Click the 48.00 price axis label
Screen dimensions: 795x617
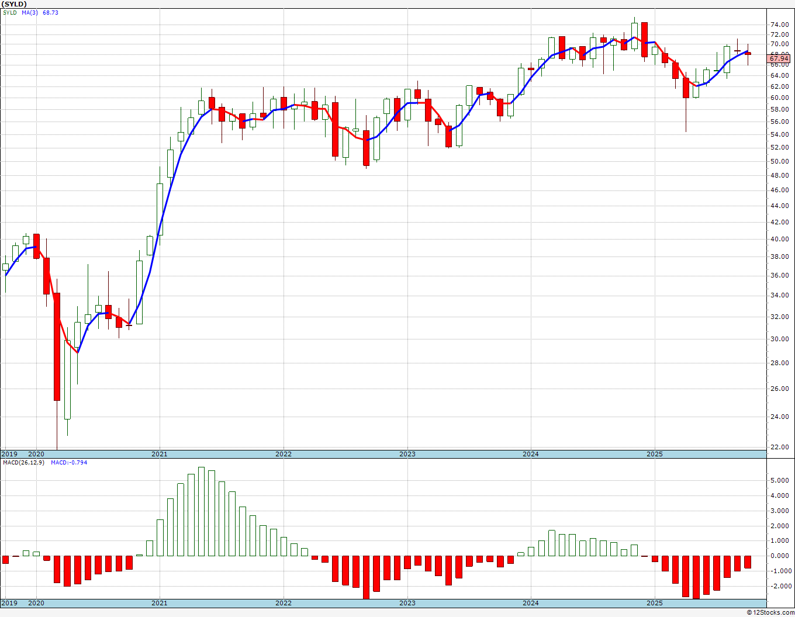(780, 175)
